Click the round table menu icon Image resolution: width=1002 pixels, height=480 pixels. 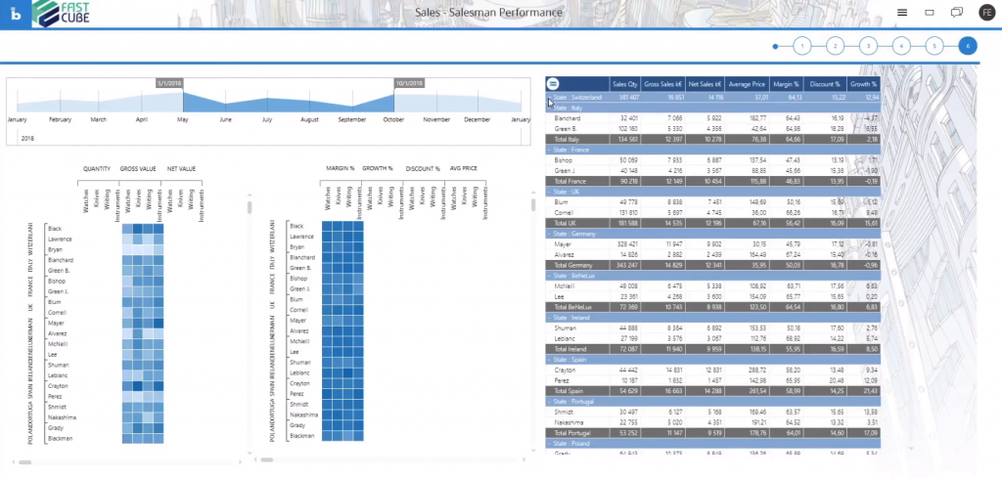click(553, 84)
